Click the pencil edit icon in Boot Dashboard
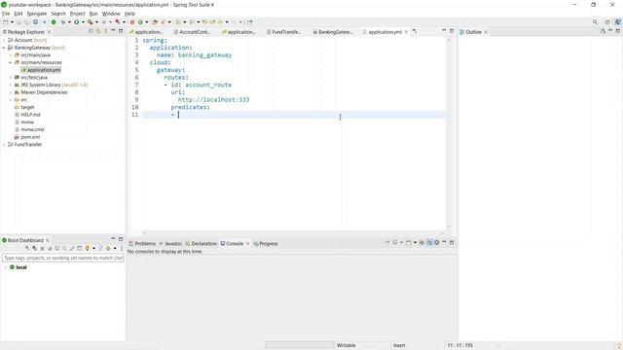The height and width of the screenshot is (350, 623). (72, 249)
